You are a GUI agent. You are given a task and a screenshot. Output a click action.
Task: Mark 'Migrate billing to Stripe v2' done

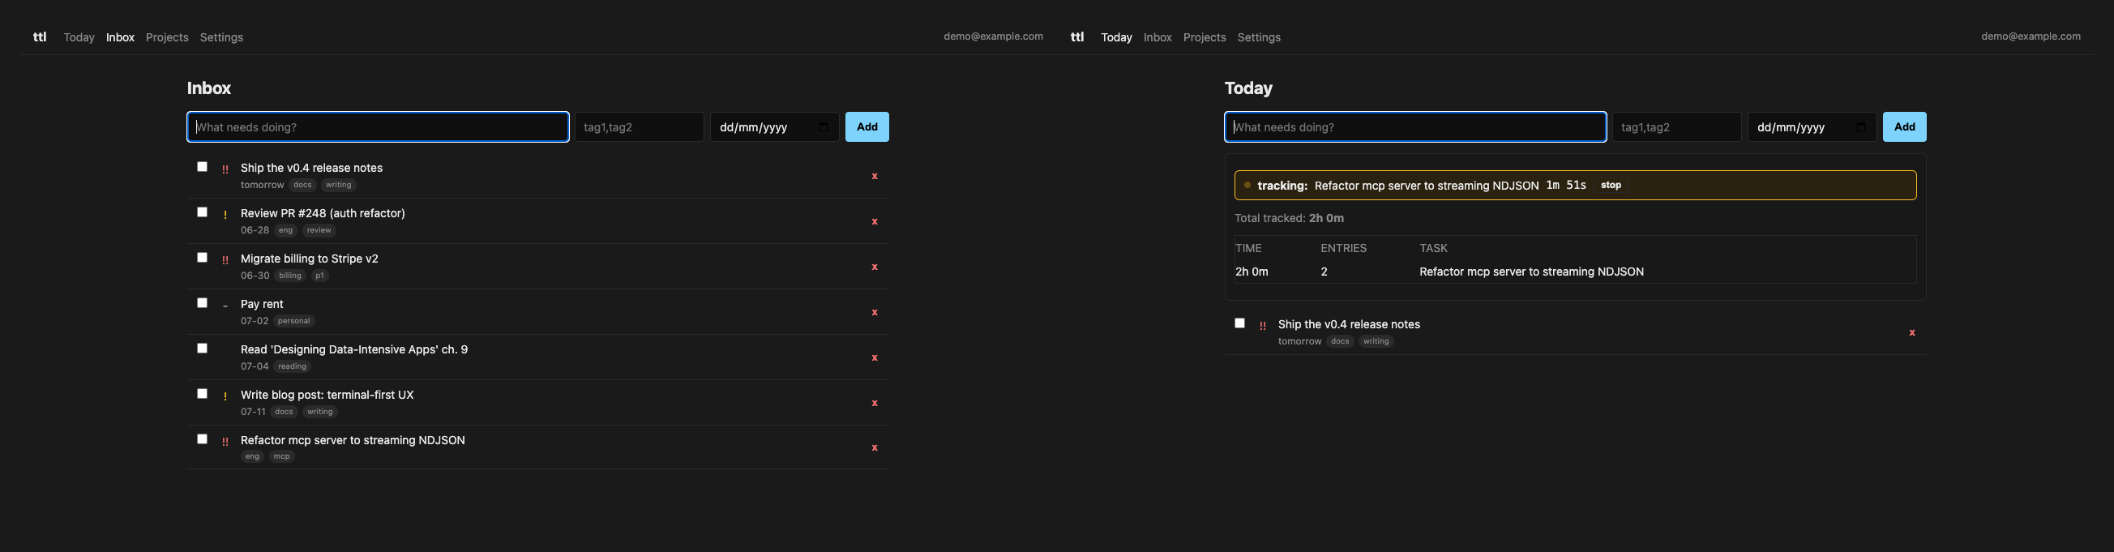coord(202,258)
